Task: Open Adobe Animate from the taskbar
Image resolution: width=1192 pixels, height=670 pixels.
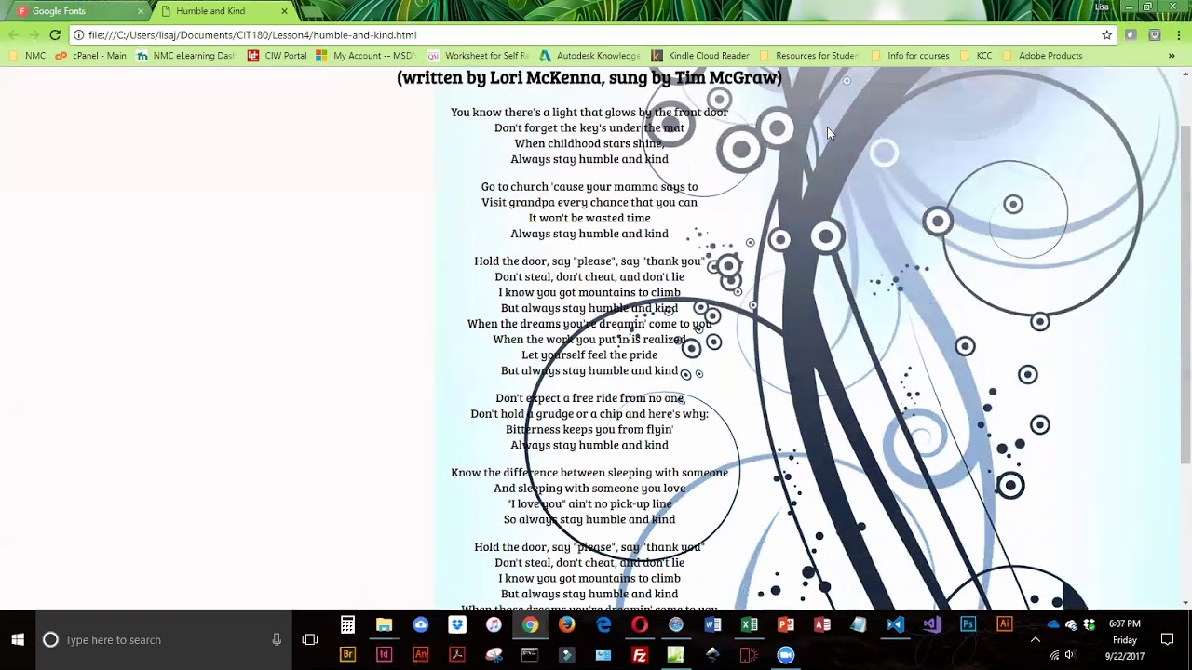Action: tap(420, 654)
